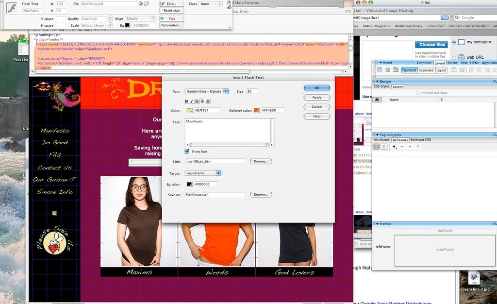Move behavior up with the up arrow

410,147
